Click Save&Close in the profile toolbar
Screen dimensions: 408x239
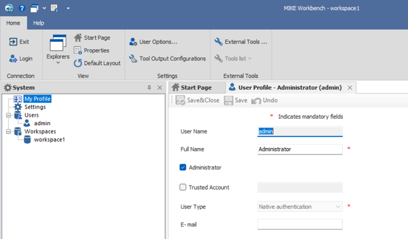click(198, 100)
